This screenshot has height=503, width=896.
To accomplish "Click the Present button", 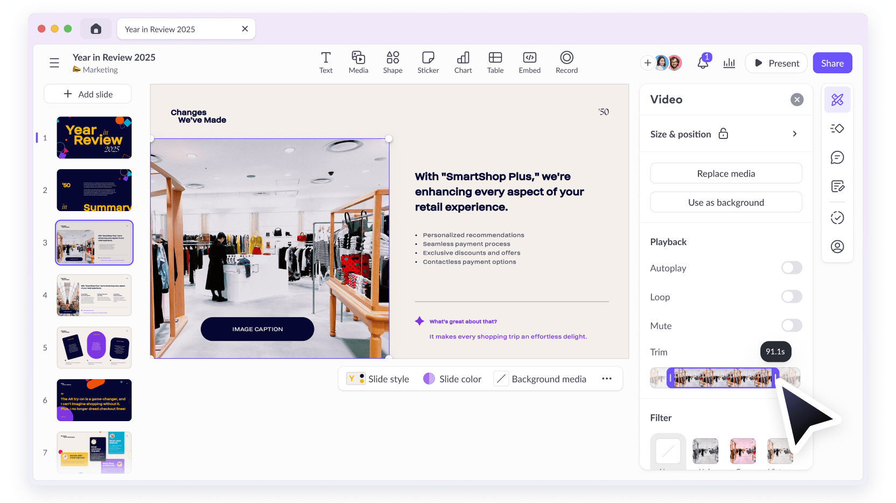I will tap(776, 63).
